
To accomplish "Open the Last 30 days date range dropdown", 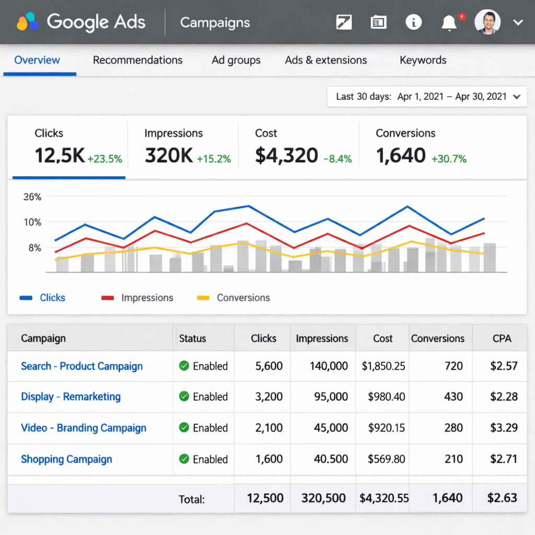I will pyautogui.click(x=427, y=97).
